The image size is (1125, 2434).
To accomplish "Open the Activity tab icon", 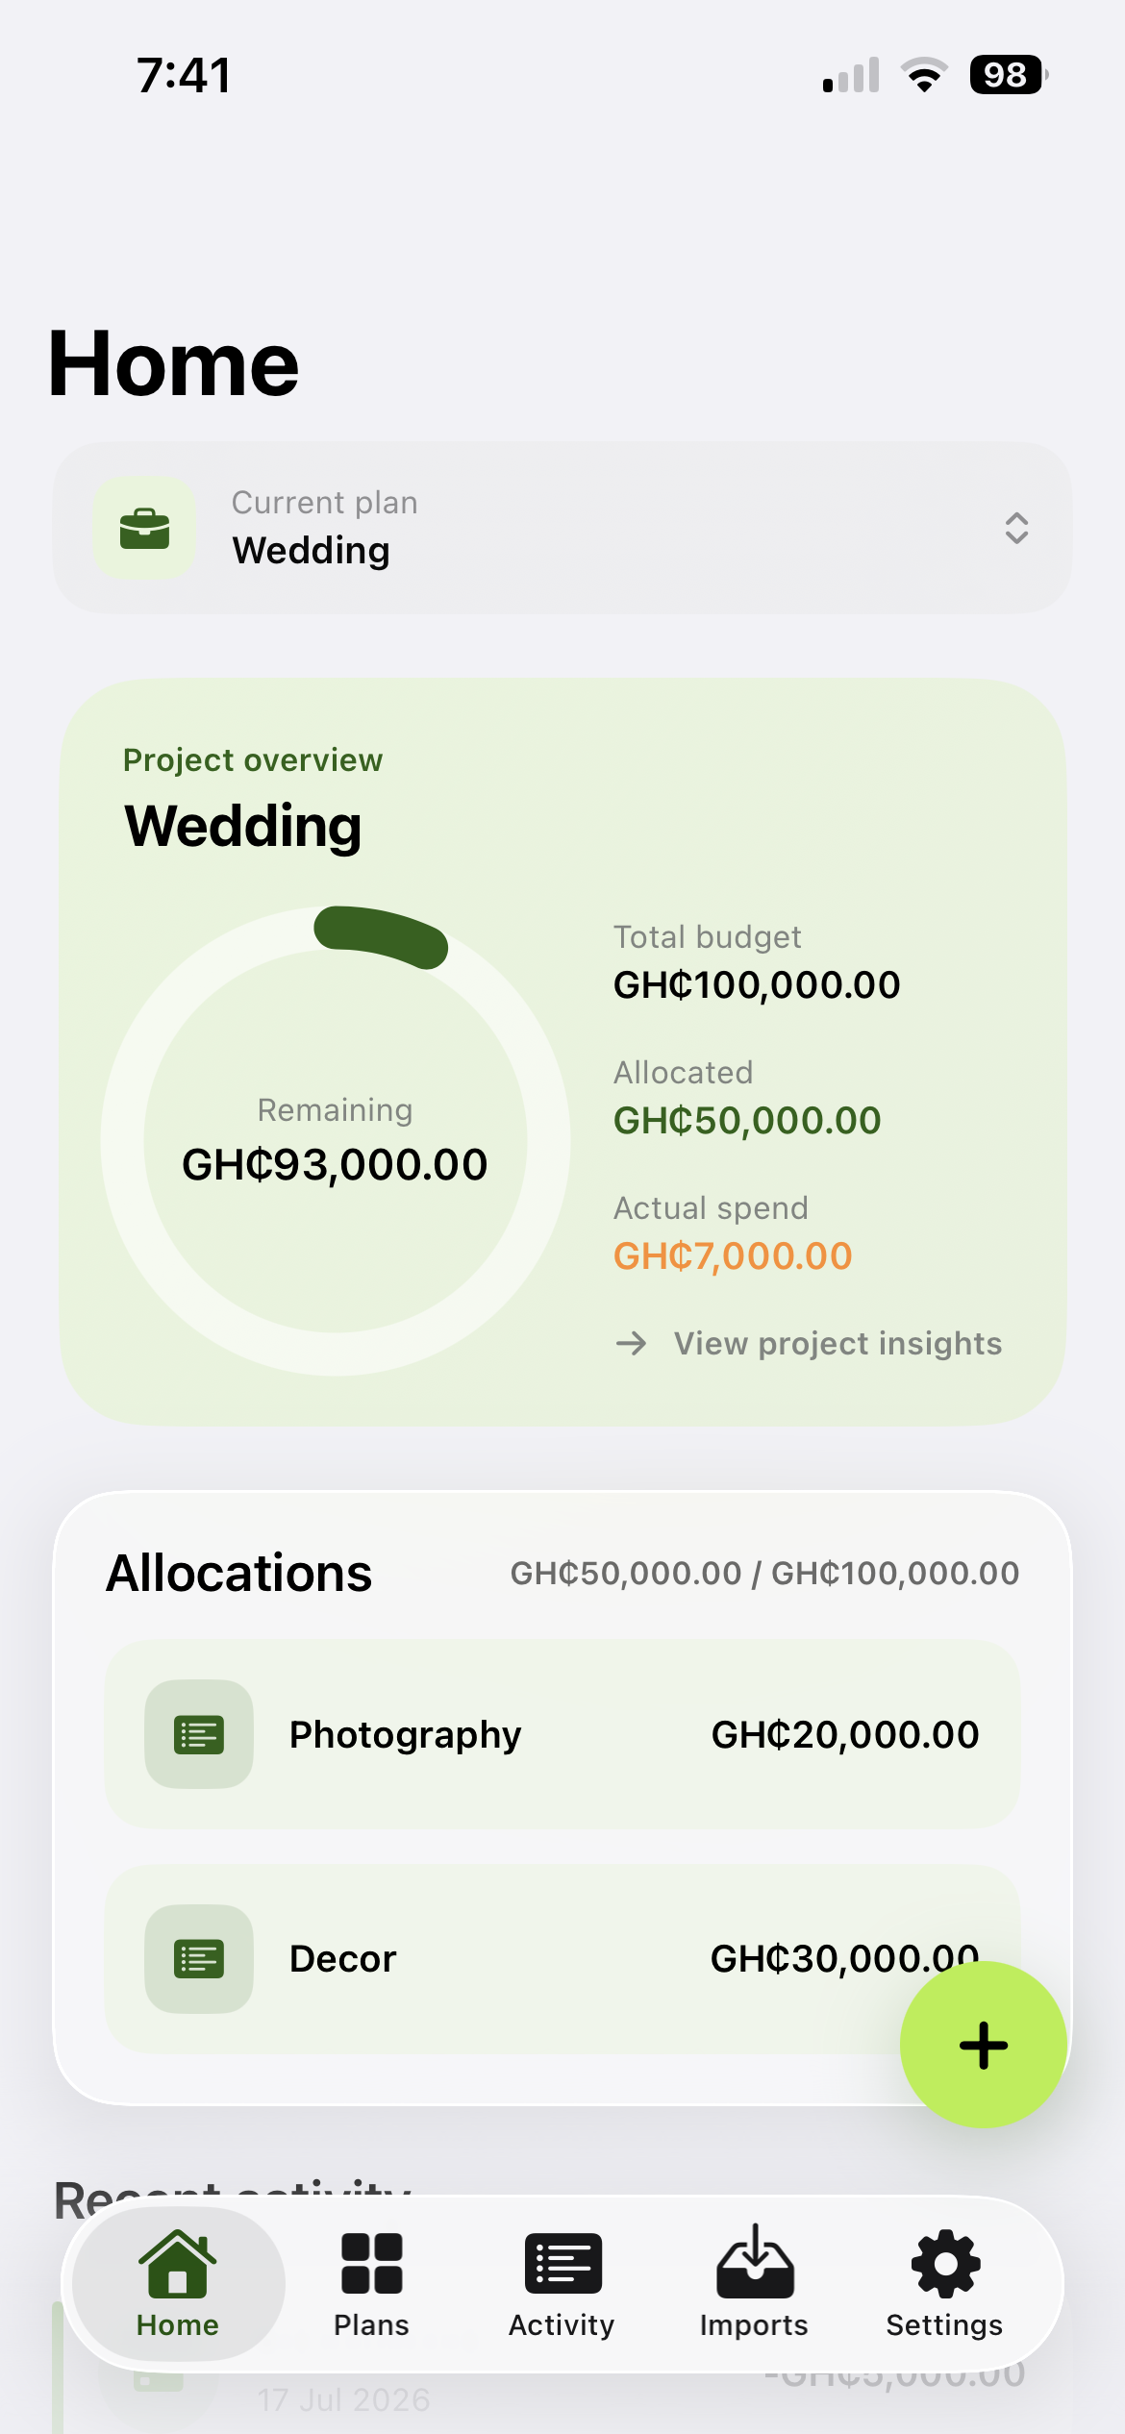I will click(x=562, y=2263).
